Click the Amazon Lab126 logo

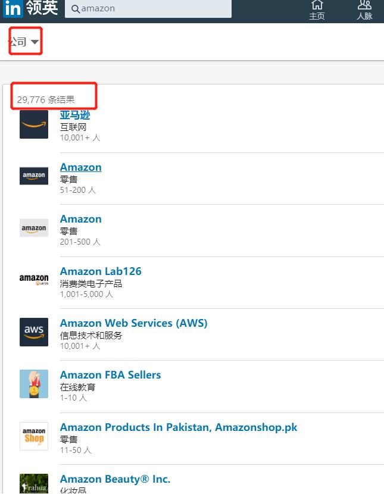click(34, 280)
